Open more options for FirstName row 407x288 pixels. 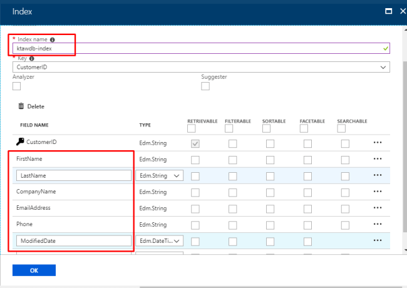click(x=378, y=159)
